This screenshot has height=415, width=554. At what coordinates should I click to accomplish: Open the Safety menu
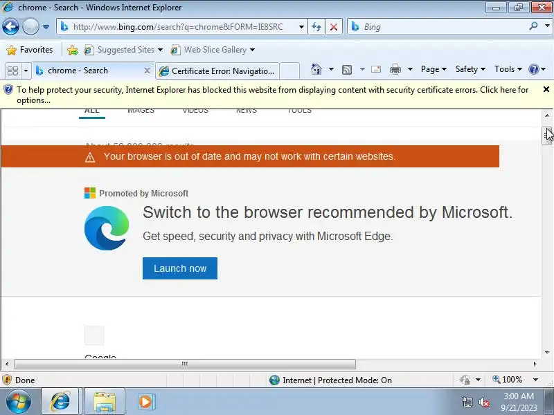(470, 69)
